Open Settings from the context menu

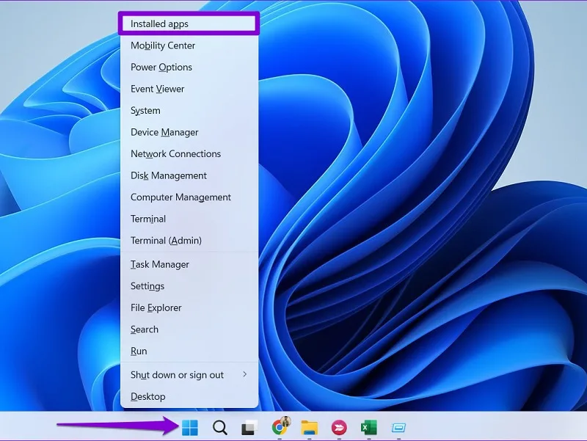click(189, 286)
